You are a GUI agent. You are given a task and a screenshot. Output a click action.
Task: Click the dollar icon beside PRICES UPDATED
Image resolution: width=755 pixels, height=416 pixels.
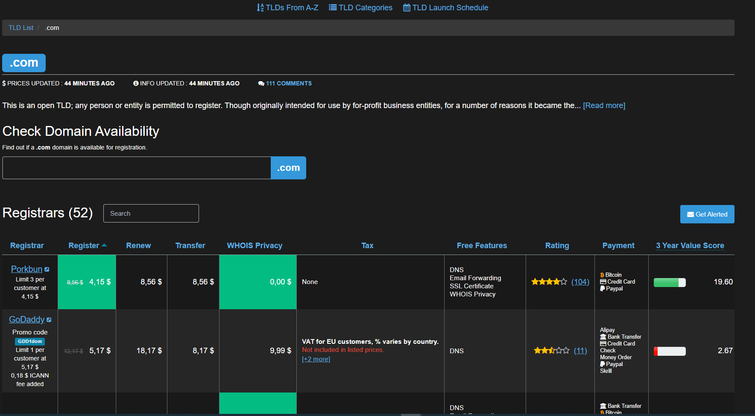(4, 83)
